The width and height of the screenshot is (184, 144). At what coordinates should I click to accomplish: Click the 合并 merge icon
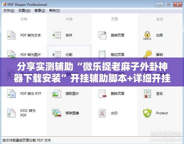pyautogui.click(x=56, y=35)
